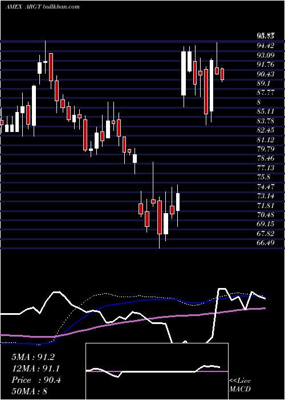Select the 89.1 price axis label
This screenshot has height=400, width=285.
[263, 83]
